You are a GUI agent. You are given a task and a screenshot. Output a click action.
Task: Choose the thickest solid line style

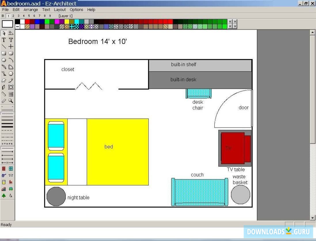pyautogui.click(x=7, y=127)
